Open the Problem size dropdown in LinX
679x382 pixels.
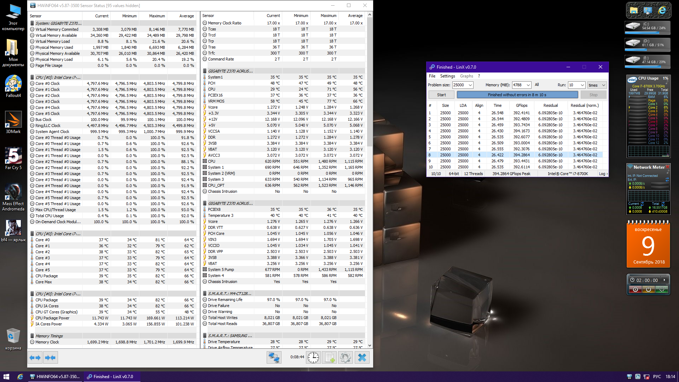[470, 85]
